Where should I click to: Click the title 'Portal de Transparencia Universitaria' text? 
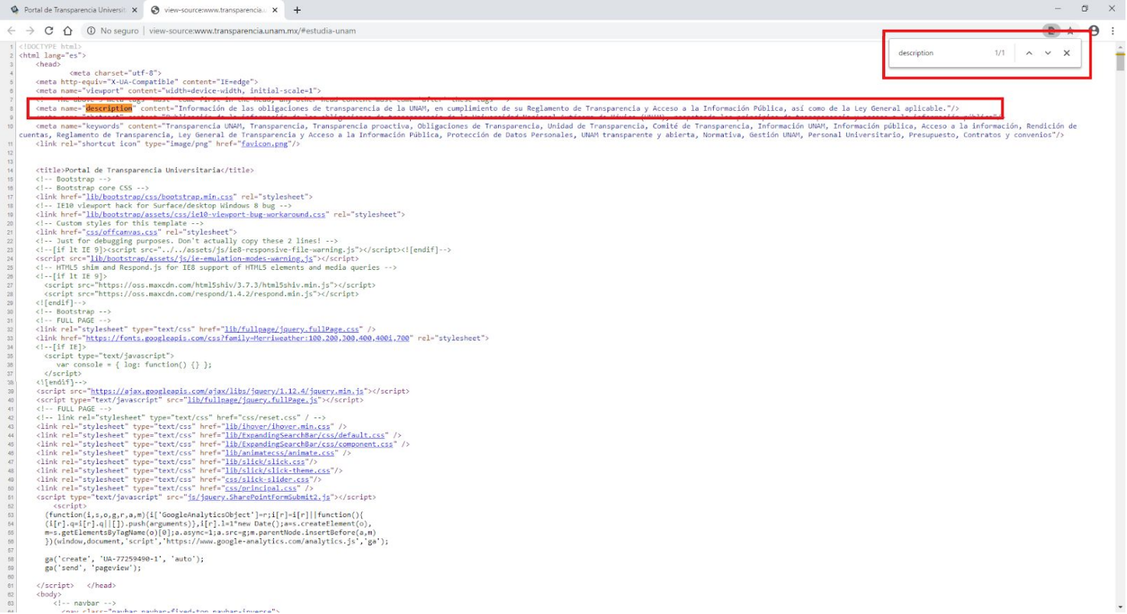(145, 170)
